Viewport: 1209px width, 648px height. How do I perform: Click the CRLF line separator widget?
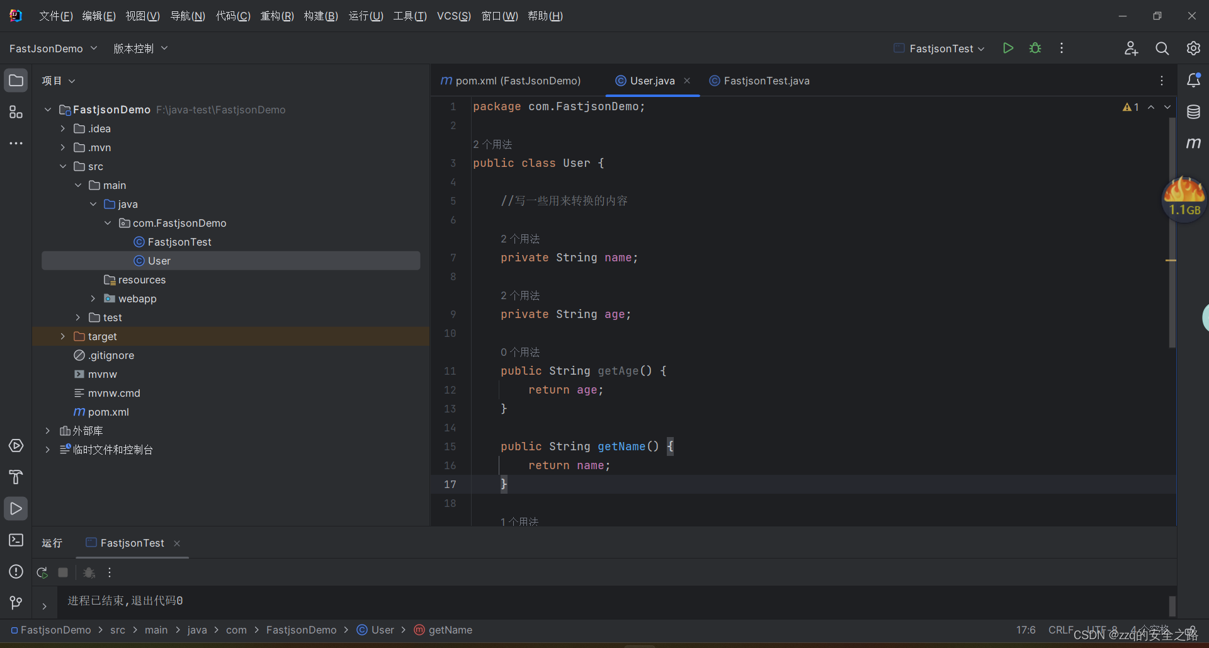click(x=1060, y=630)
